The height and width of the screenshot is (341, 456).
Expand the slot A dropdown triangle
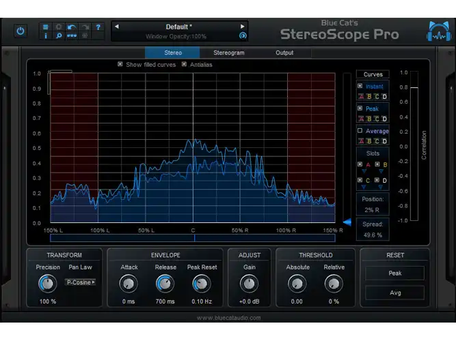click(x=364, y=171)
